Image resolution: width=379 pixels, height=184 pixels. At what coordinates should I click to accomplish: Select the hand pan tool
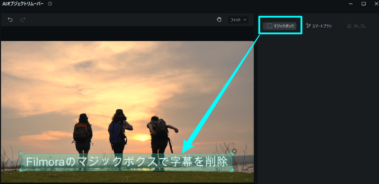tap(219, 20)
